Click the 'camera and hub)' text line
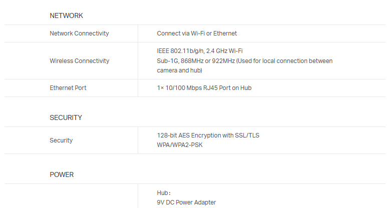Viewport: 387px width, 208px height. [179, 70]
